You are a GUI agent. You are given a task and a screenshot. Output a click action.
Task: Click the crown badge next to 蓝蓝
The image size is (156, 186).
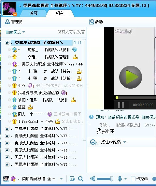click(30, 107)
